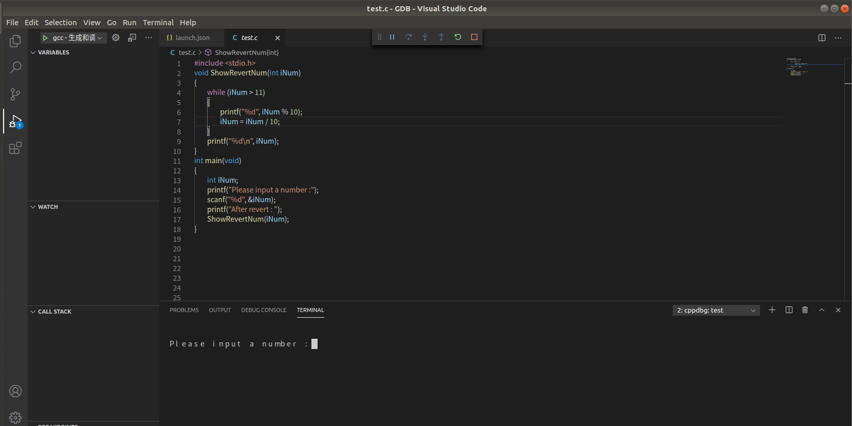The image size is (852, 426).
Task: Click terminal input after 'Please input a number'
Action: 314,344
